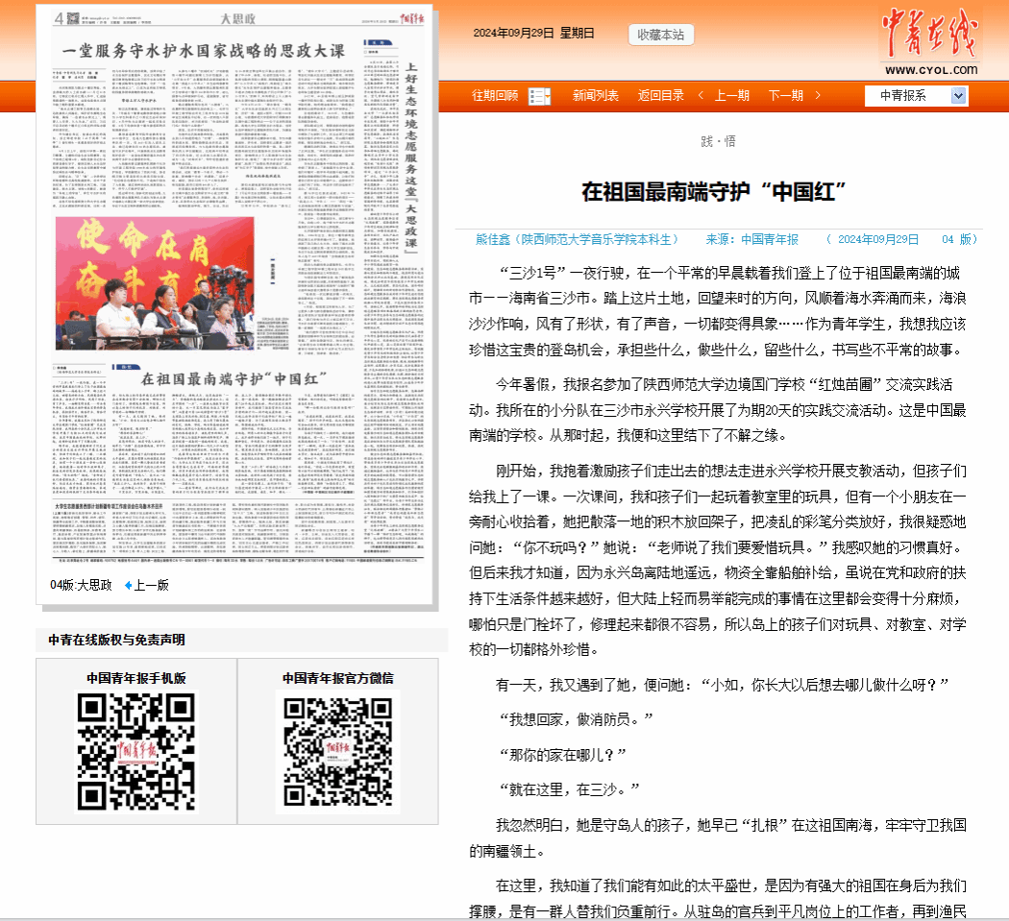Select 返回目录 in the navigation bar

point(661,95)
